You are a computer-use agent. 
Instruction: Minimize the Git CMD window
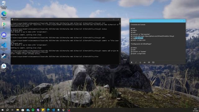(109, 19)
